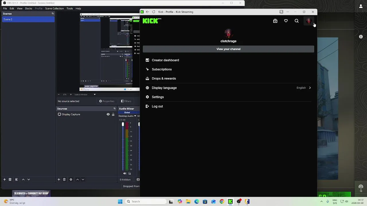This screenshot has height=206, width=367.
Task: Toggle Display Capture lock
Action: [113, 114]
